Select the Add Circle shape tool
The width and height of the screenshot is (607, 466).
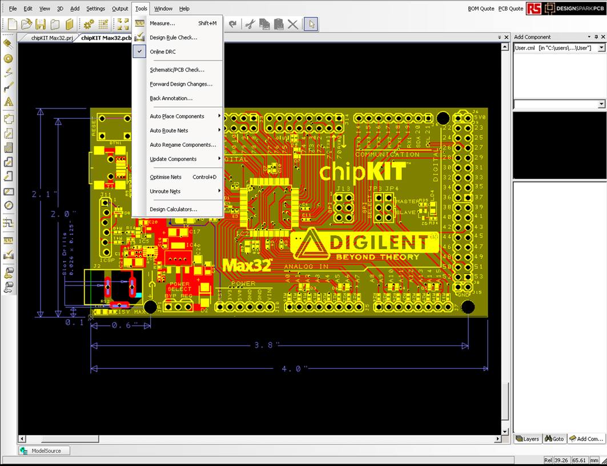pyautogui.click(x=9, y=206)
